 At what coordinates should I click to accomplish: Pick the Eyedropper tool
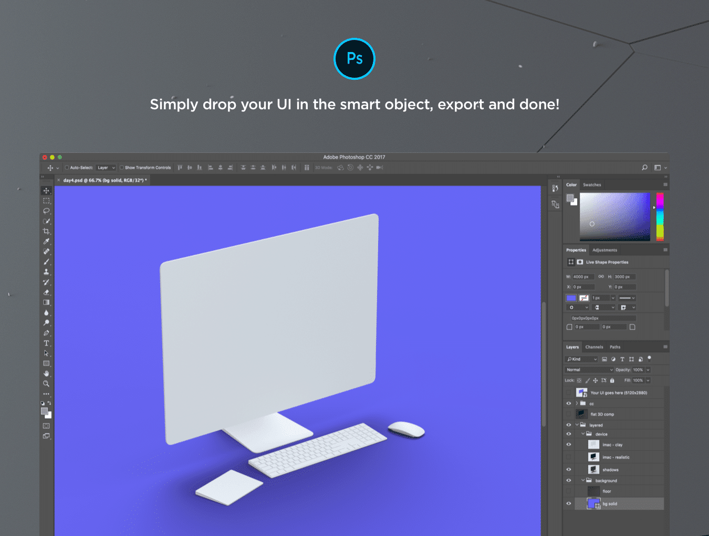tap(46, 241)
